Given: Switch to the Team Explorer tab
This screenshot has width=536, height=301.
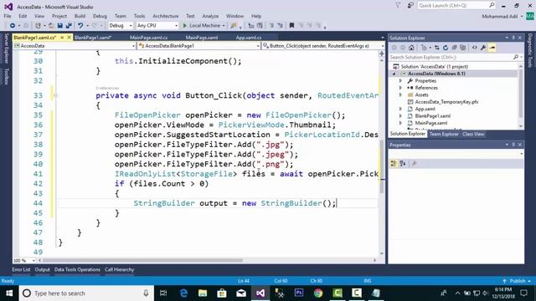Looking at the screenshot, I should tap(444, 134).
